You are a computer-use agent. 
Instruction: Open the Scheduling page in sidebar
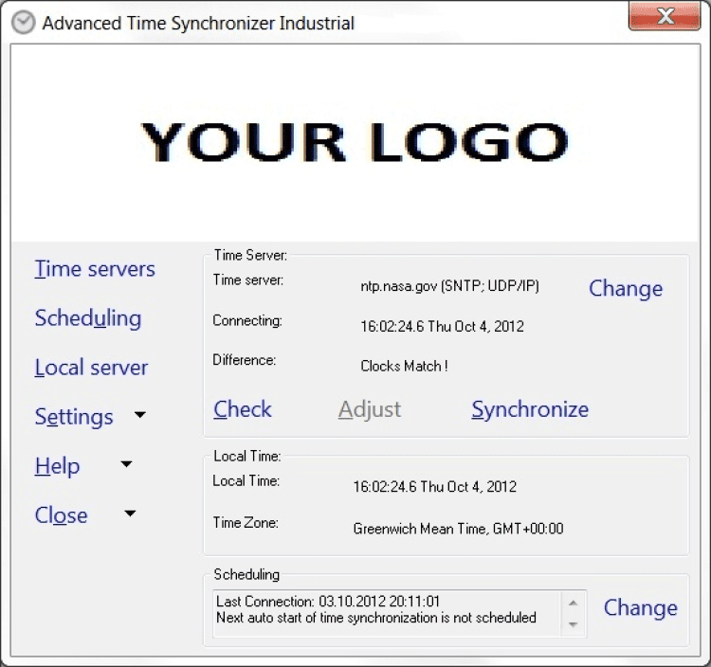(88, 318)
